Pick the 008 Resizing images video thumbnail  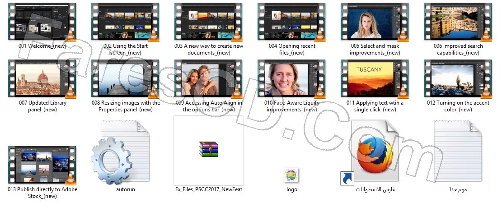point(125,78)
